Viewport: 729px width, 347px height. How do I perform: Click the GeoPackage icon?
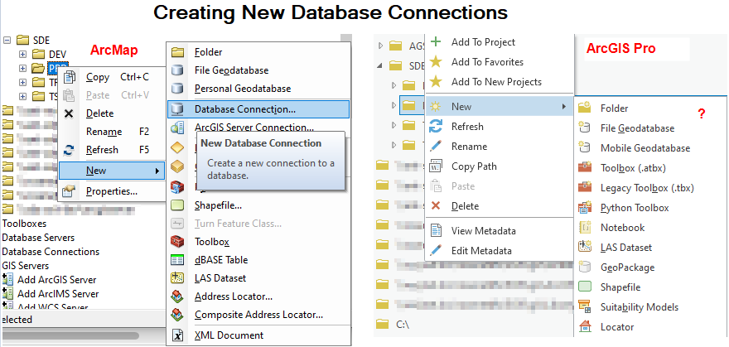pyautogui.click(x=585, y=267)
